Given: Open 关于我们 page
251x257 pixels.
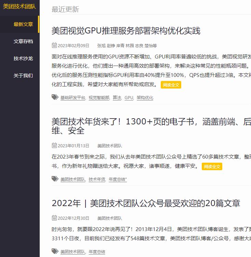Looking at the screenshot, I should (23, 76).
